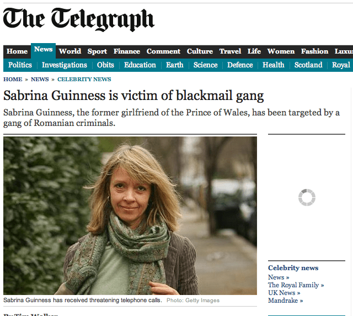Select Culture in the main navigation

[x=200, y=51]
